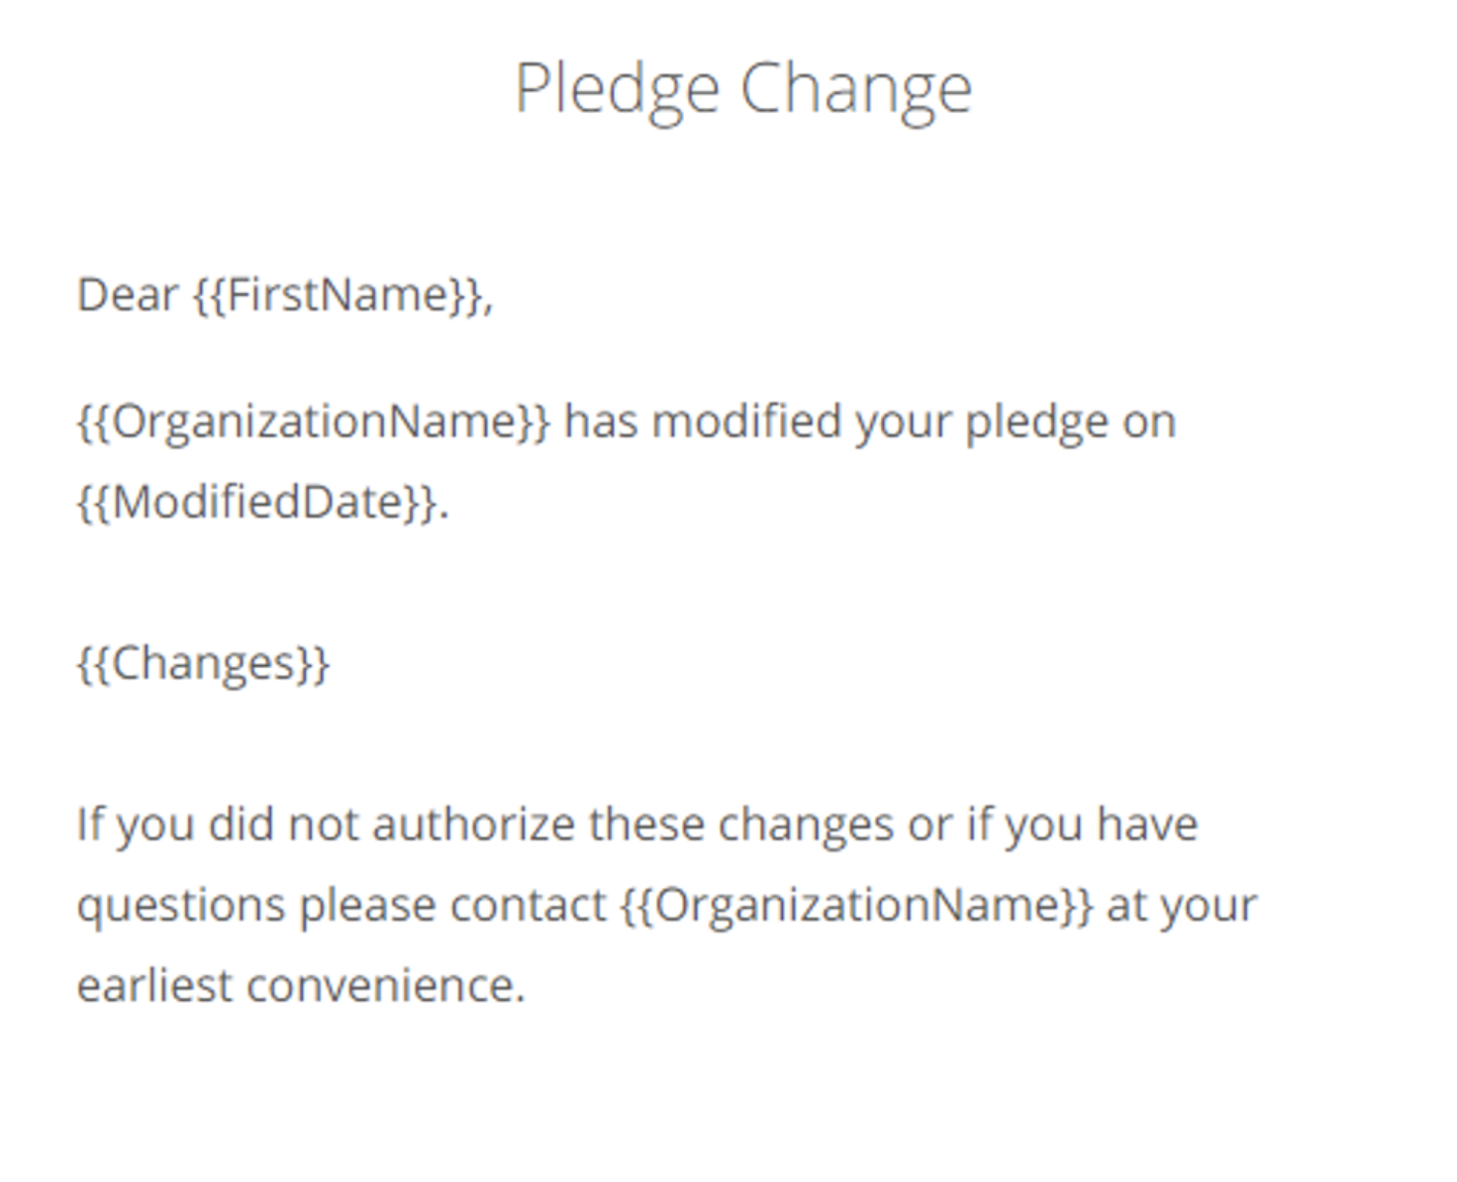
Task: Click the line starting 'If you did not authorize'
Action: [x=637, y=826]
